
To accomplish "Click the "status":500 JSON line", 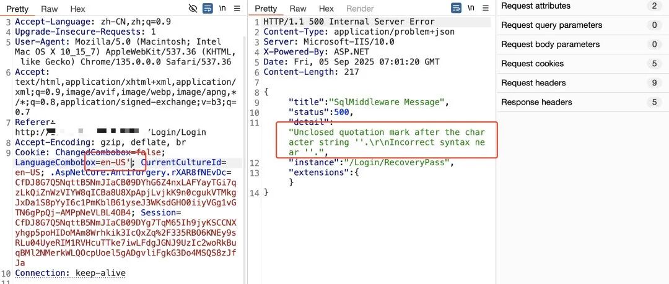I will point(321,112).
